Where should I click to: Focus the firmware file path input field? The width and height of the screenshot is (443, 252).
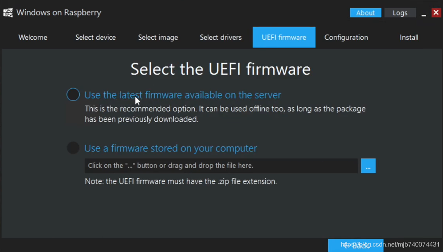click(x=221, y=166)
